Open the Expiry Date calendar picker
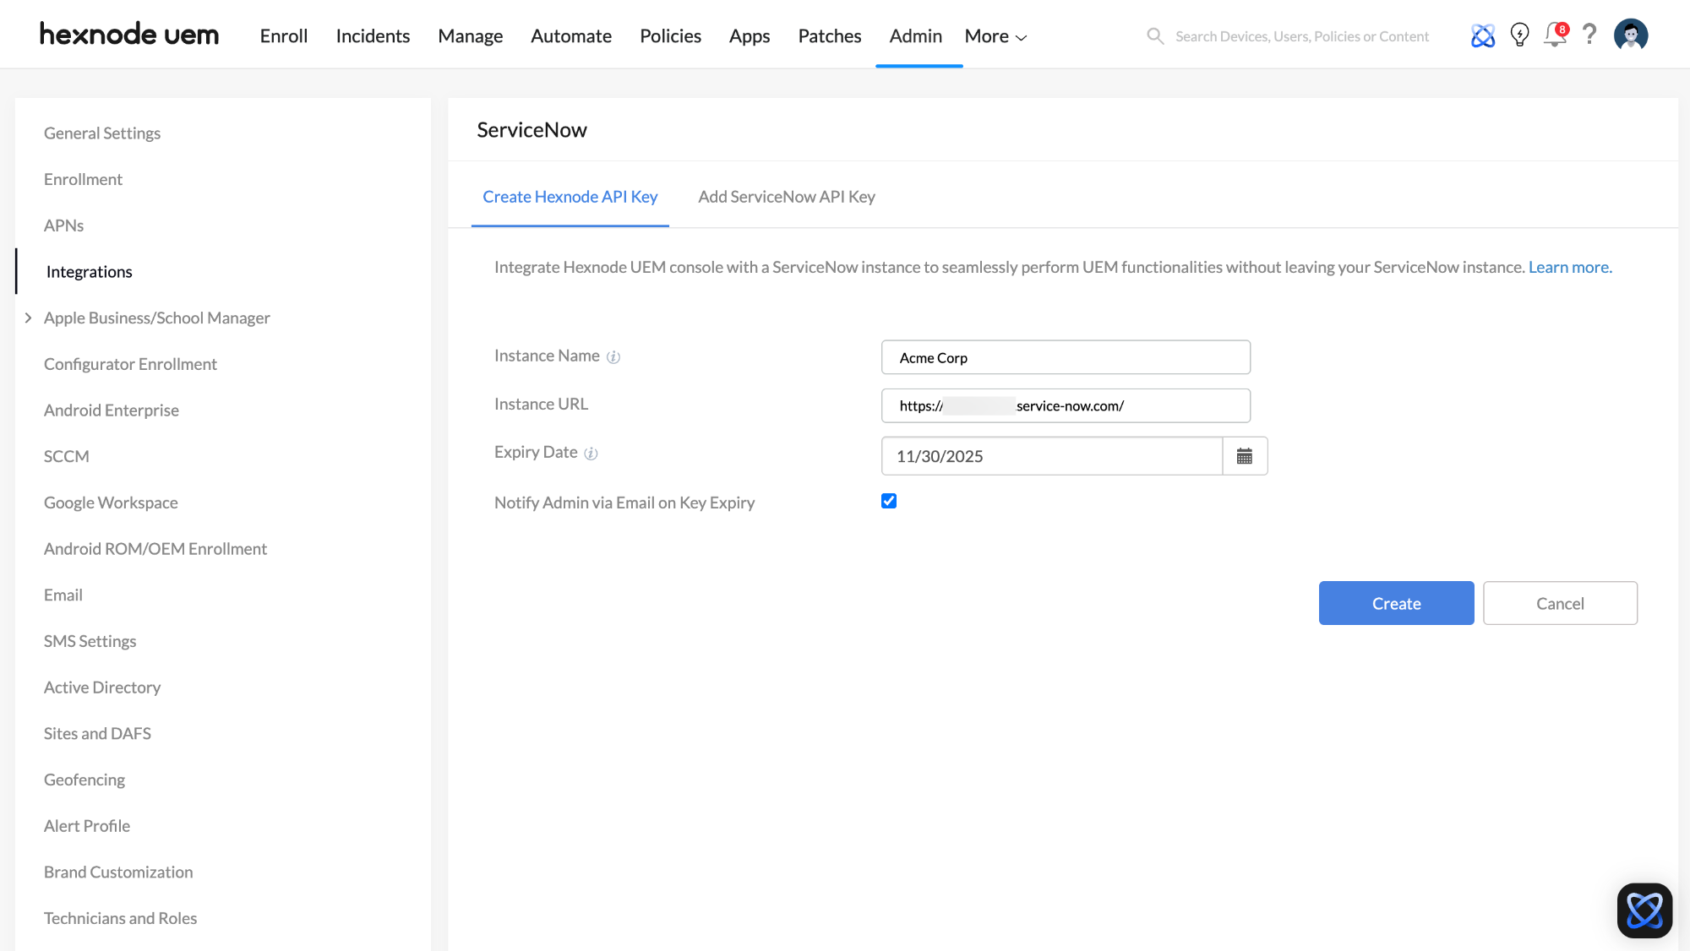1690x951 pixels. tap(1245, 456)
